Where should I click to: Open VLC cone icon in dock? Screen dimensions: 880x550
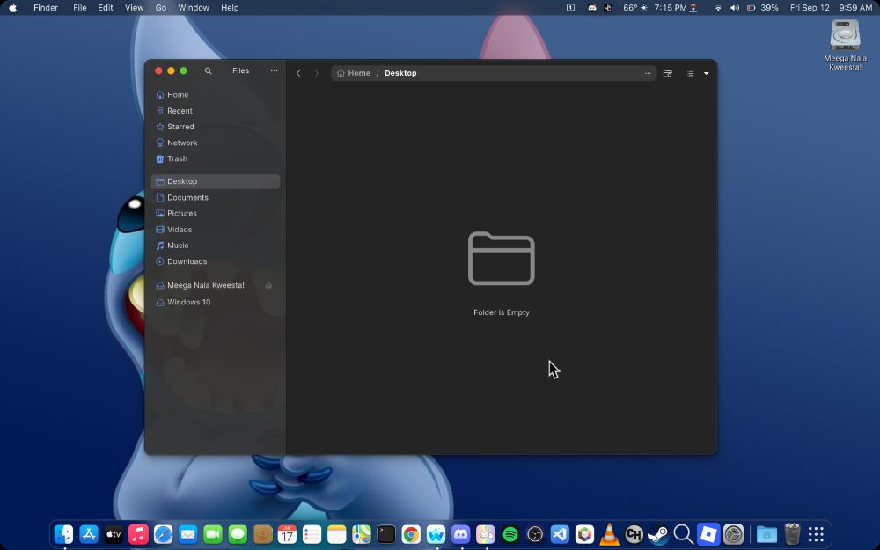[609, 534]
